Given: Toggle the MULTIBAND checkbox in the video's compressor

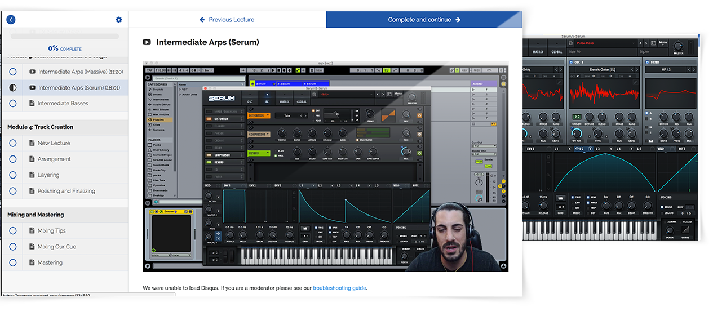Looking at the screenshot, I should 357,140.
